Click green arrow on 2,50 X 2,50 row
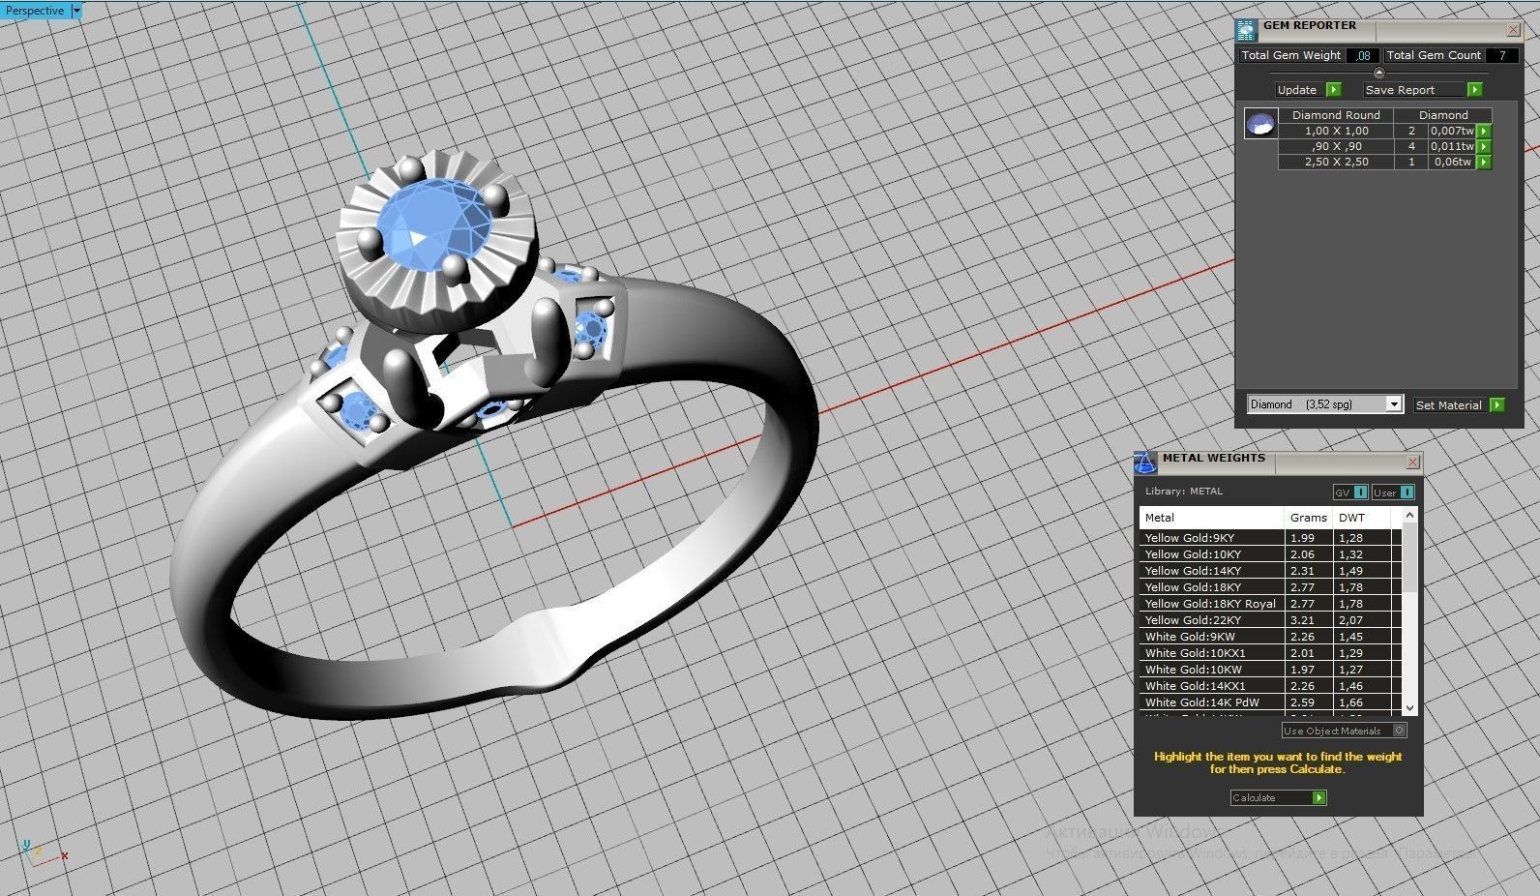 pos(1484,162)
